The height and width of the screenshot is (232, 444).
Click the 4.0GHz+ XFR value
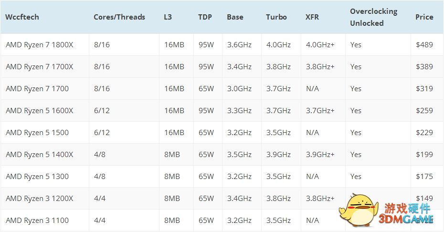(320, 45)
